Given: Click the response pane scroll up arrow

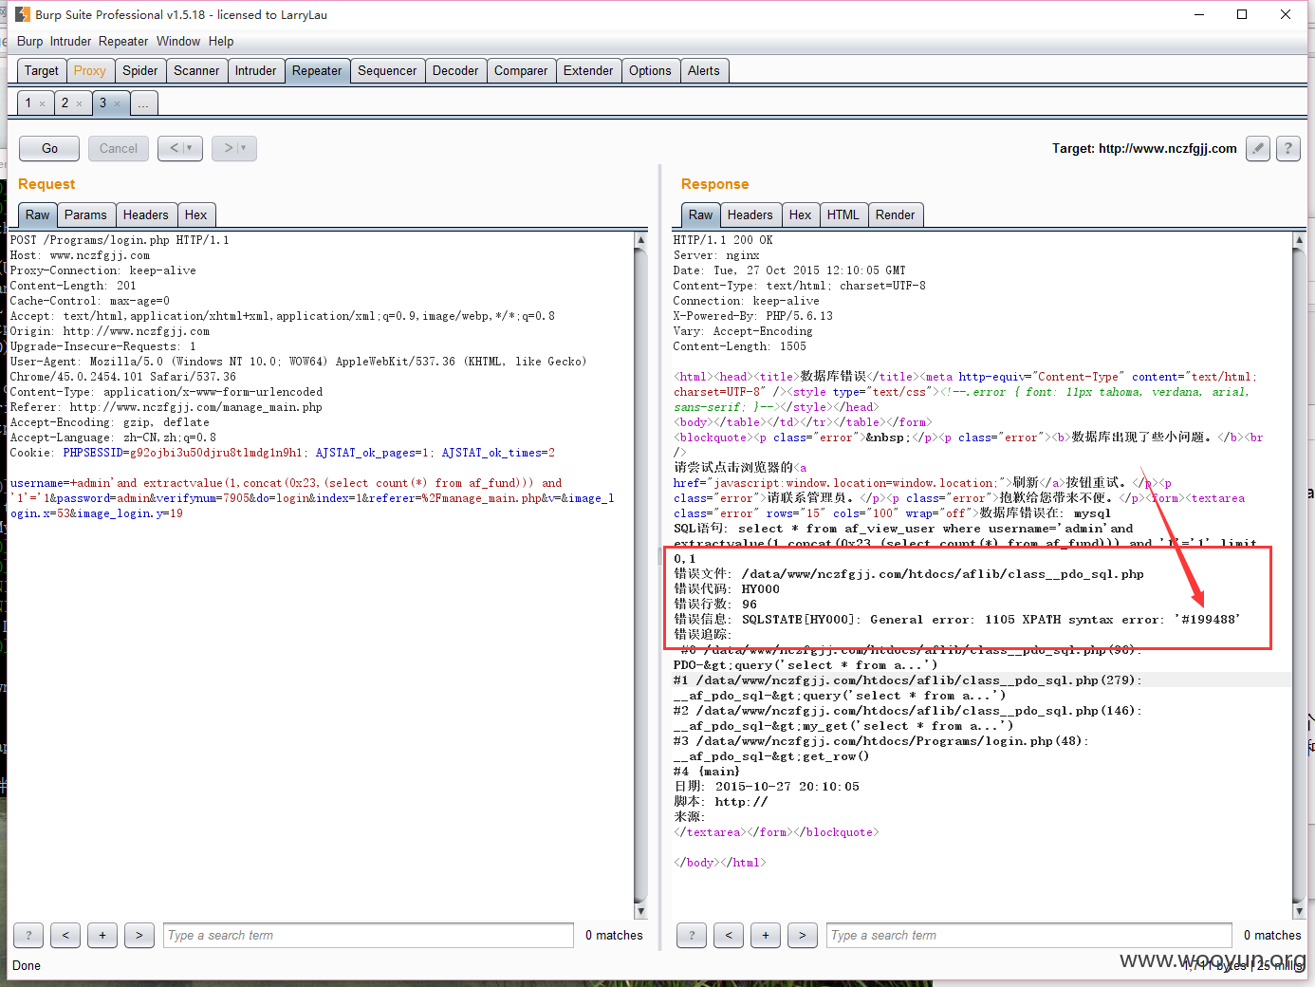Looking at the screenshot, I should [1299, 241].
